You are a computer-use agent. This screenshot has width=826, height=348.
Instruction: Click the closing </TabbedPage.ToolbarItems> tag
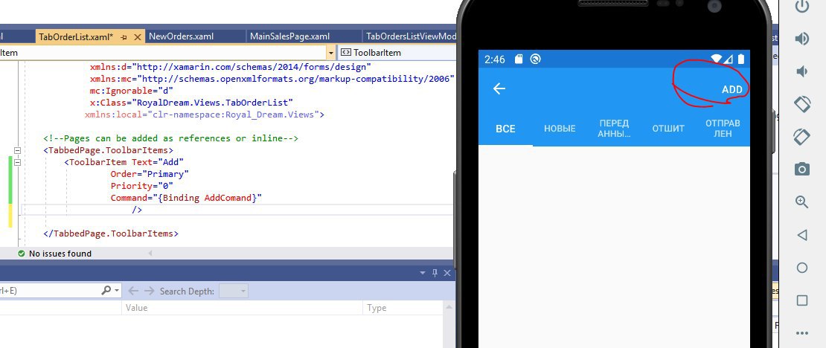pos(111,233)
